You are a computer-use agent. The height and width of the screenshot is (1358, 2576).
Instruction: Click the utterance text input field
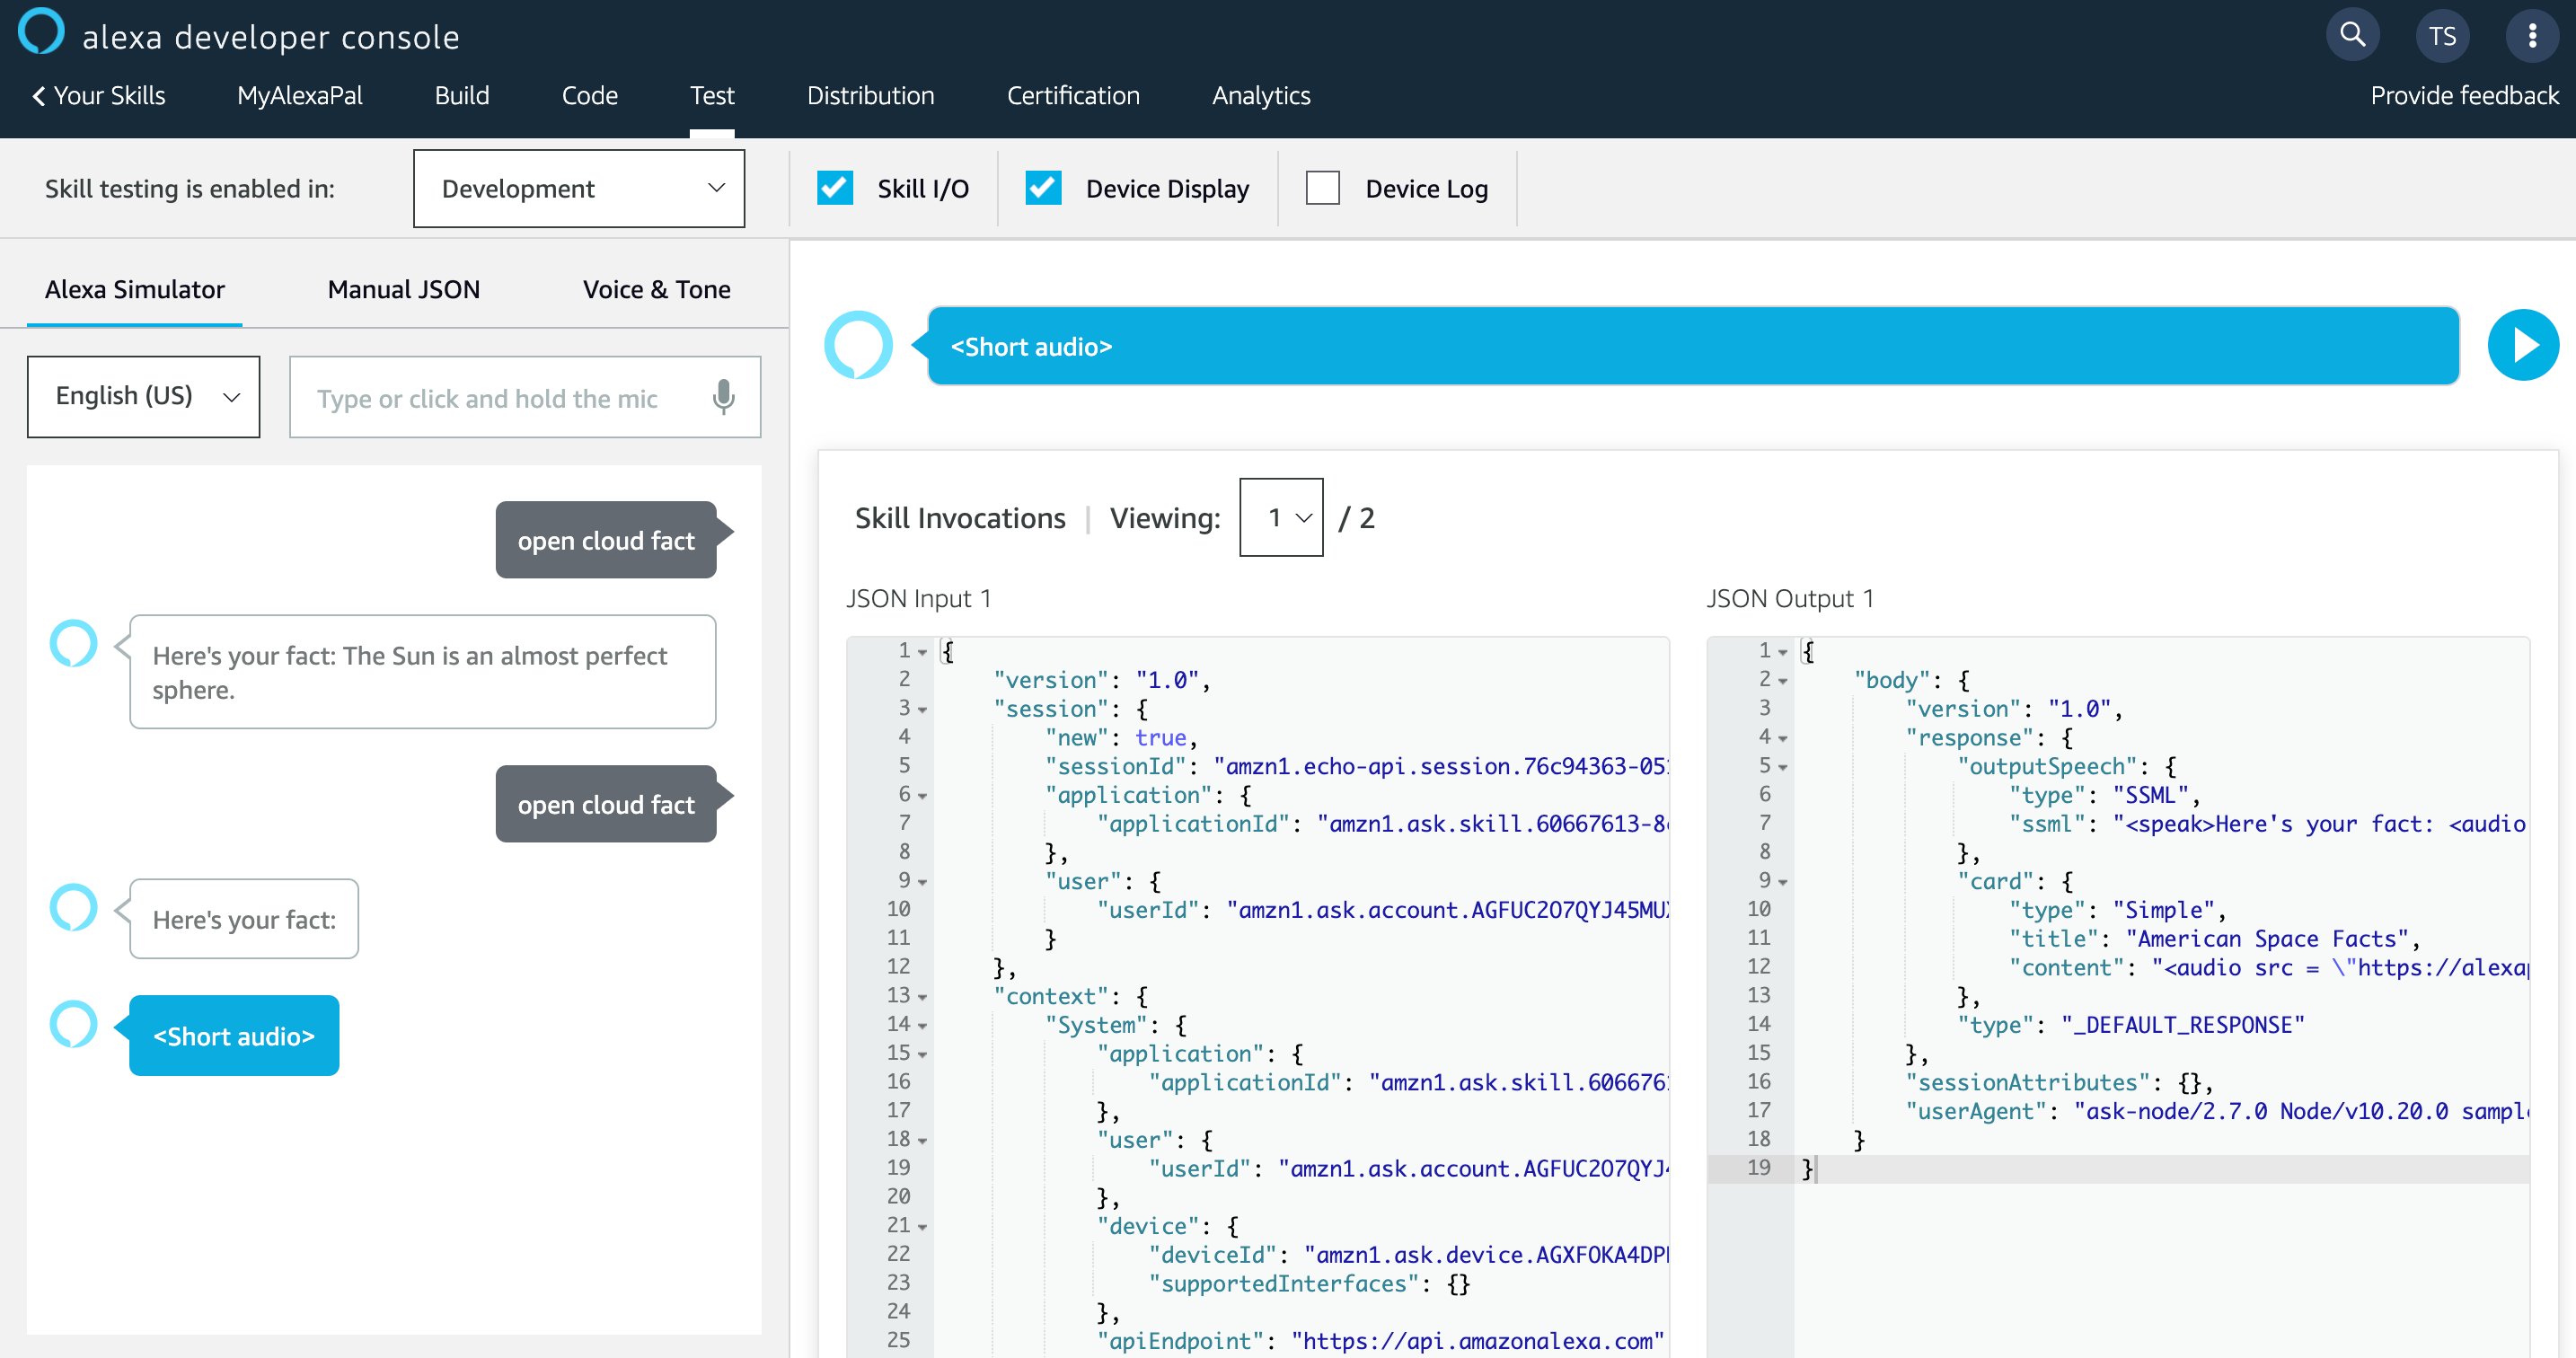[525, 397]
